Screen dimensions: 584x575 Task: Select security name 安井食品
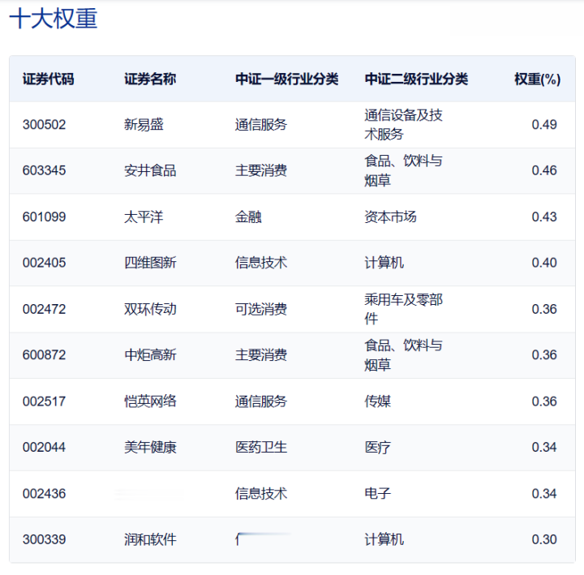pyautogui.click(x=150, y=170)
